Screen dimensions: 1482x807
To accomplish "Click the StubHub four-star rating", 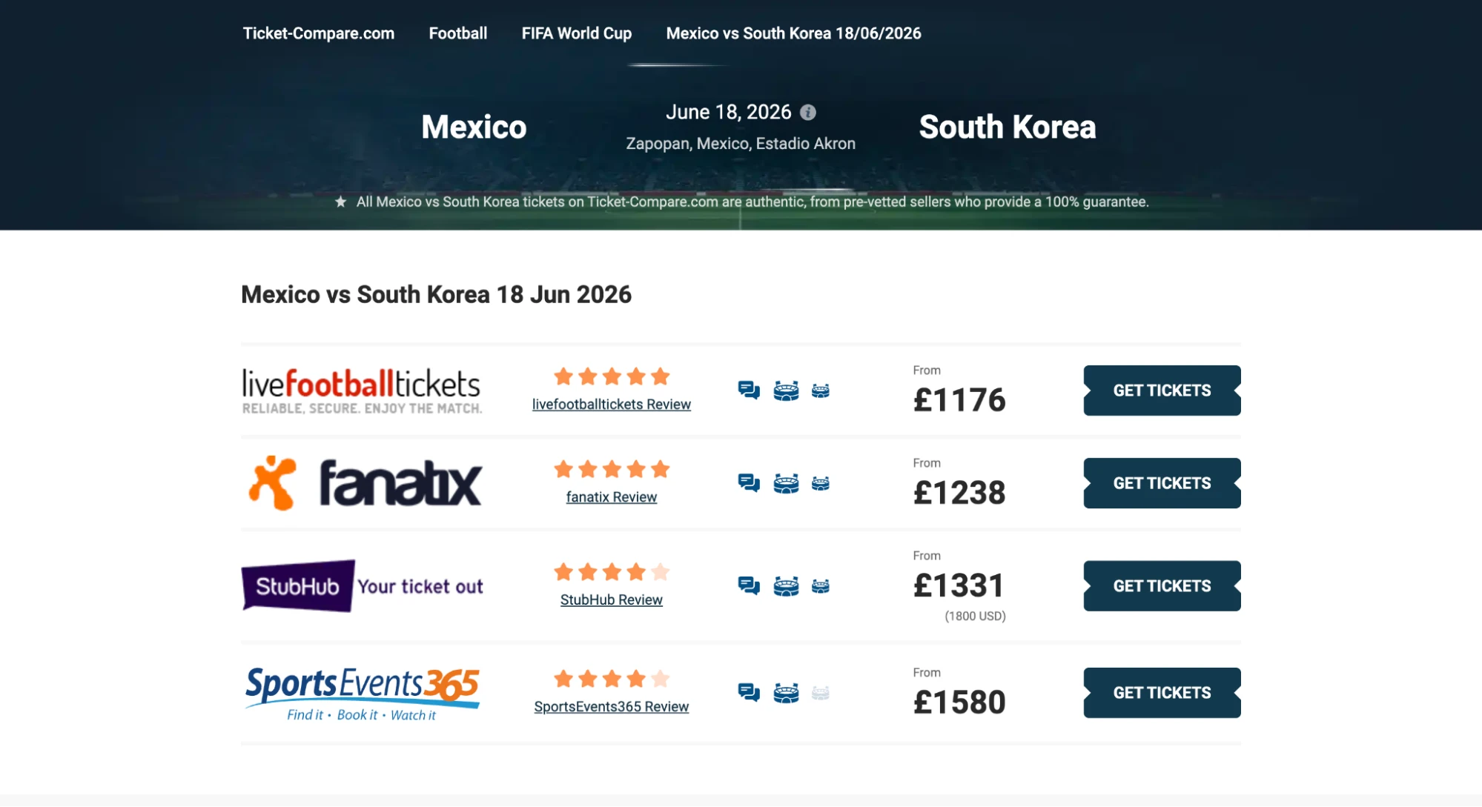I will pos(612,572).
